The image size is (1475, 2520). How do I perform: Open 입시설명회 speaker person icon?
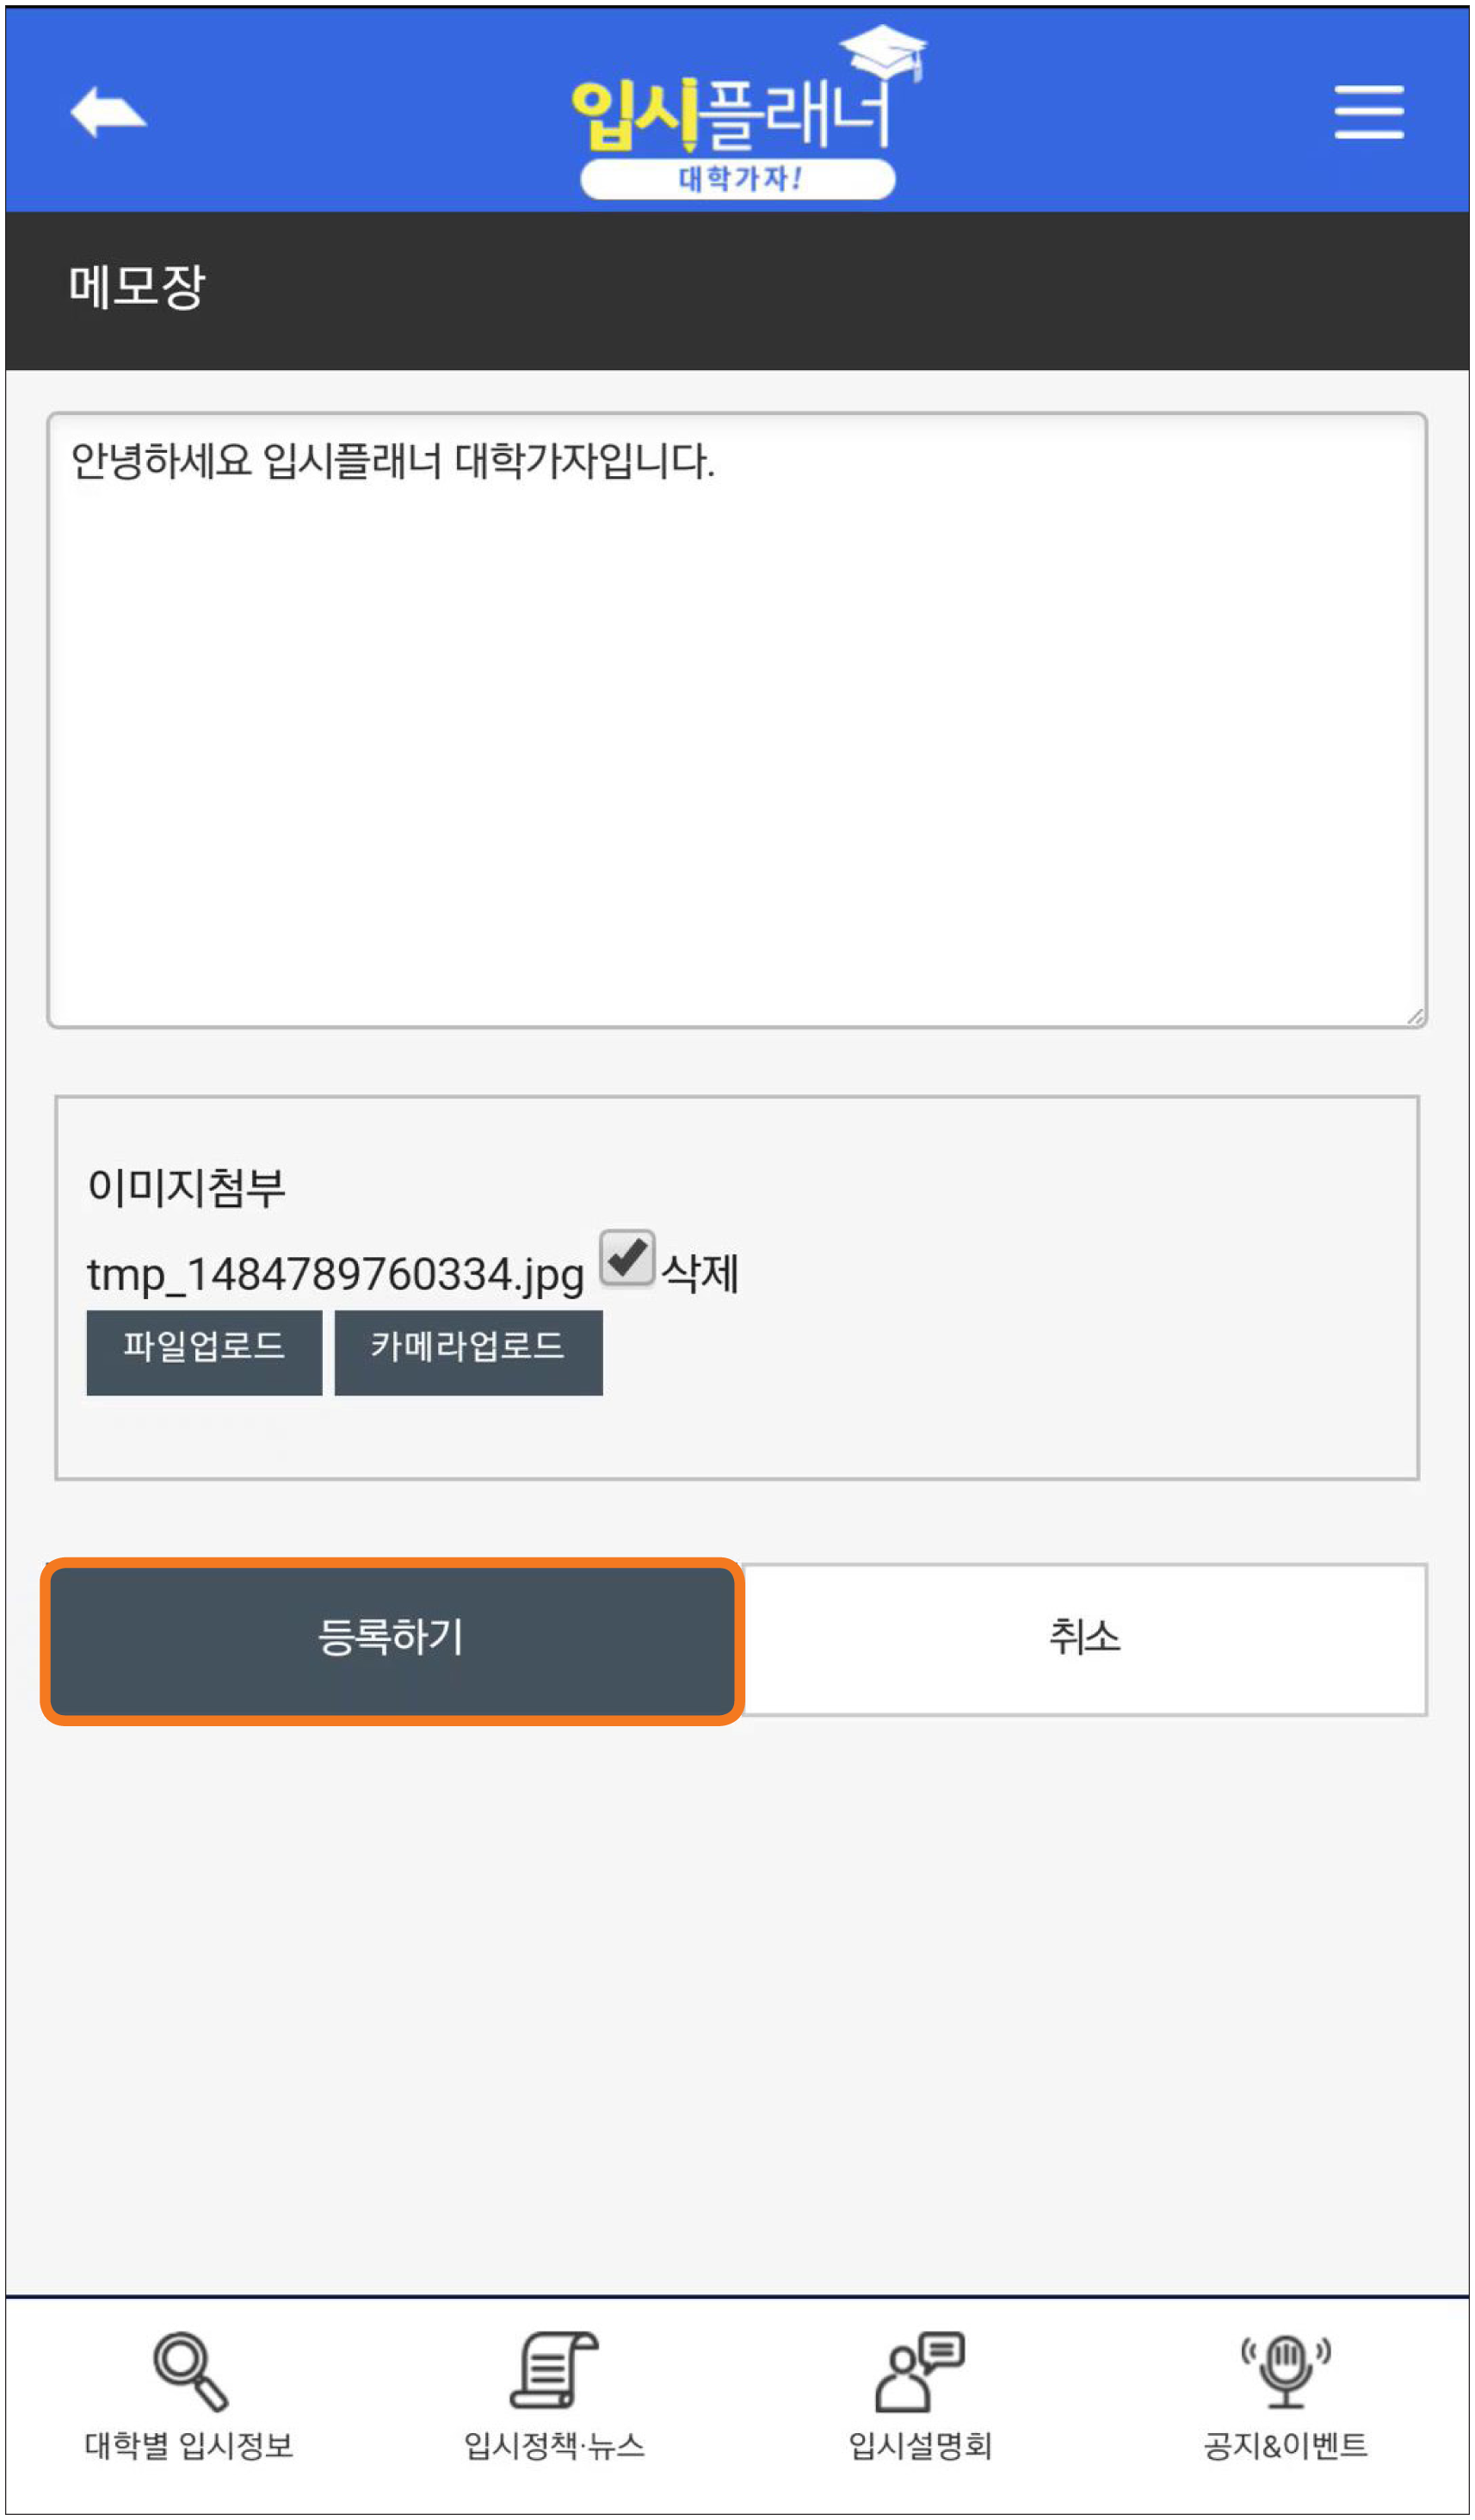[919, 2372]
